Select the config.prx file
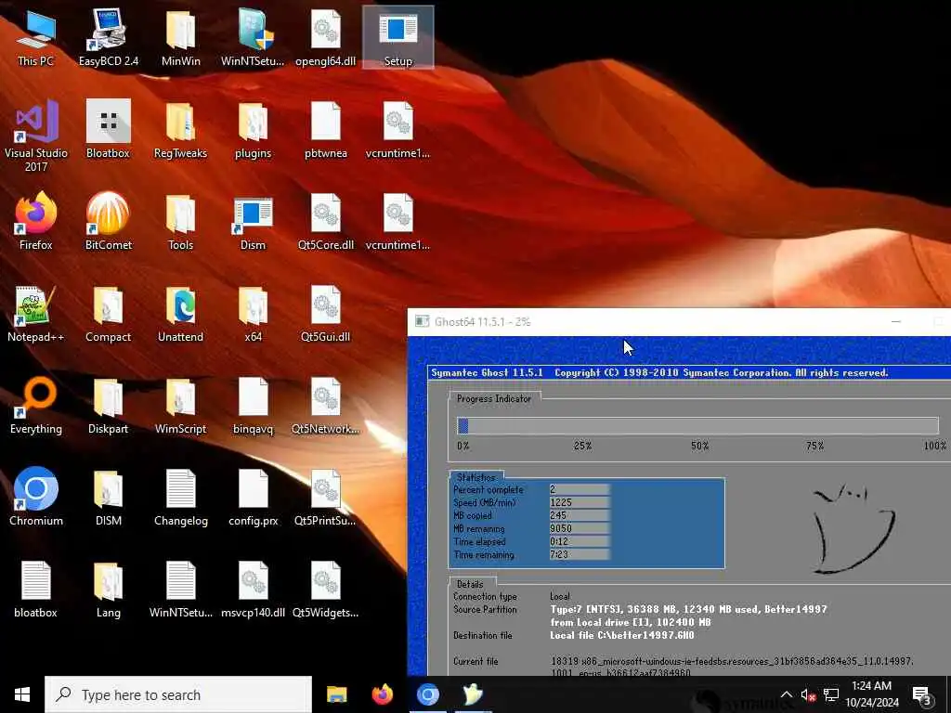The image size is (951, 713). [253, 498]
